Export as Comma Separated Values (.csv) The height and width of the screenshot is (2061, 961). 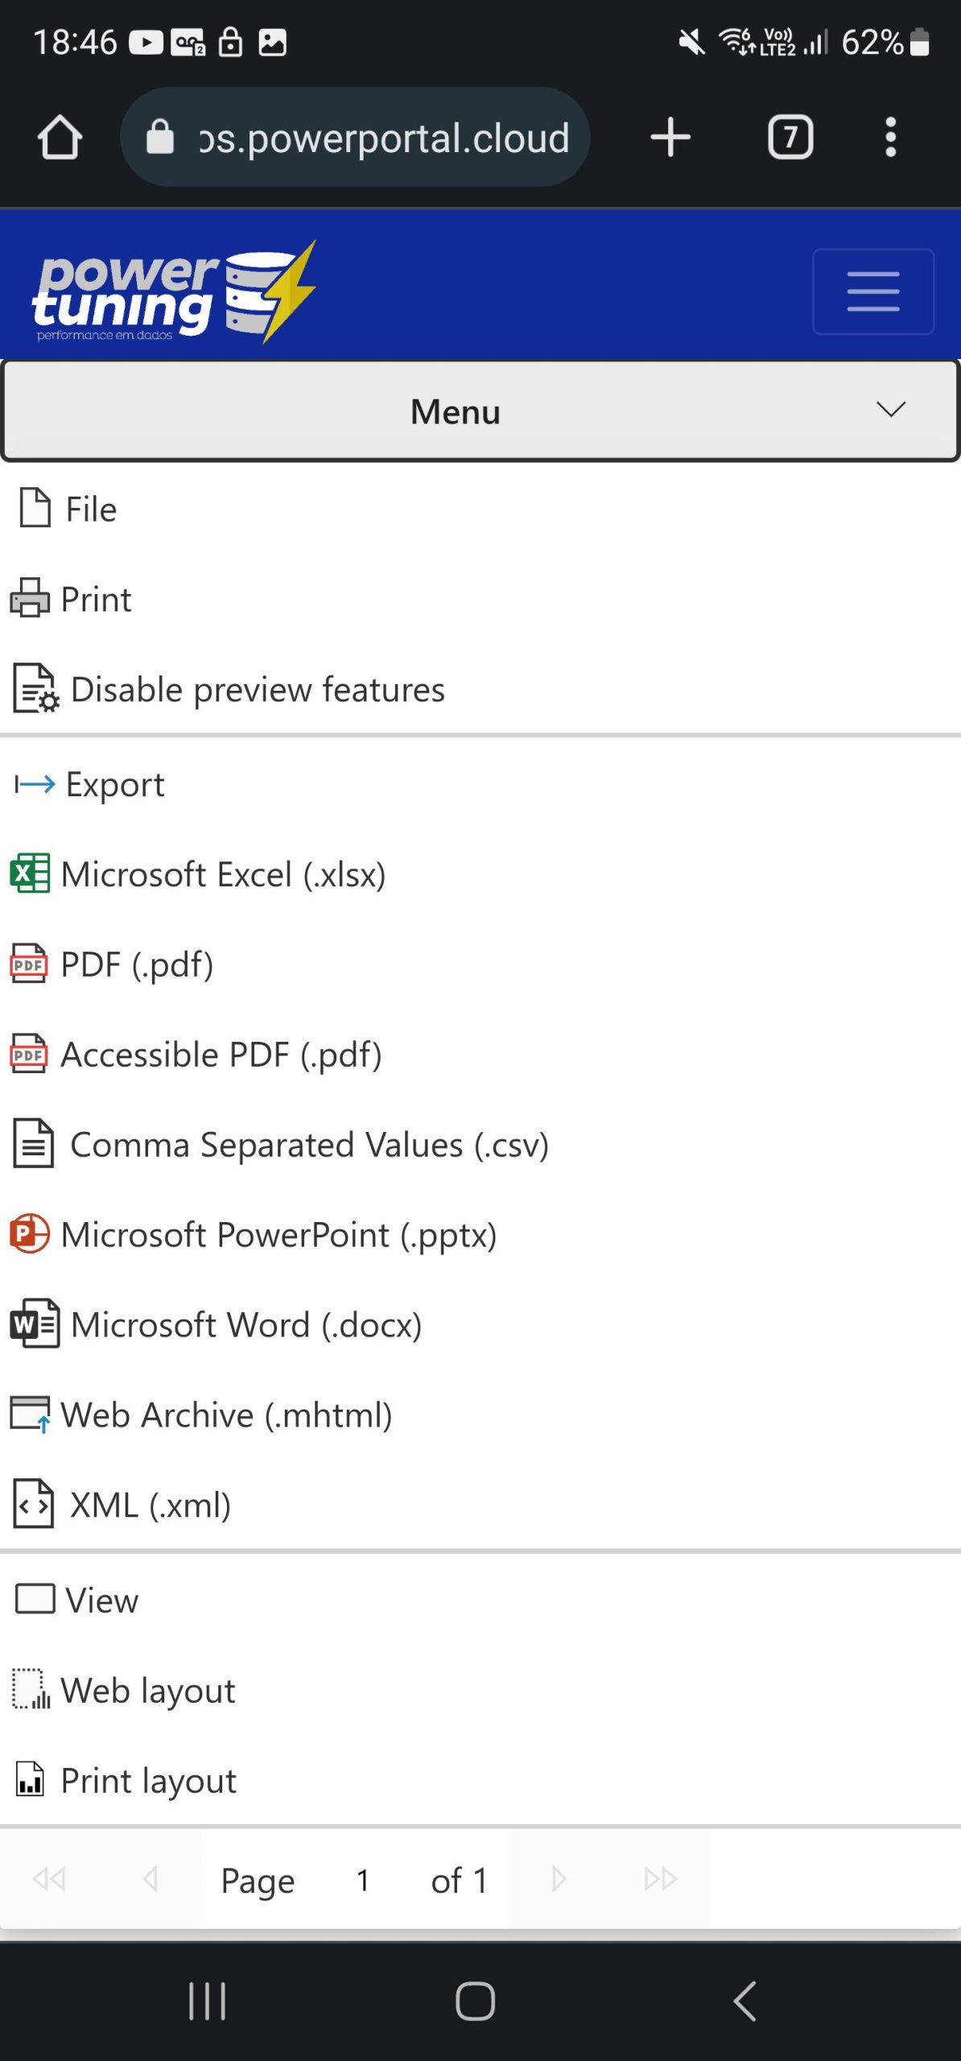click(x=309, y=1144)
